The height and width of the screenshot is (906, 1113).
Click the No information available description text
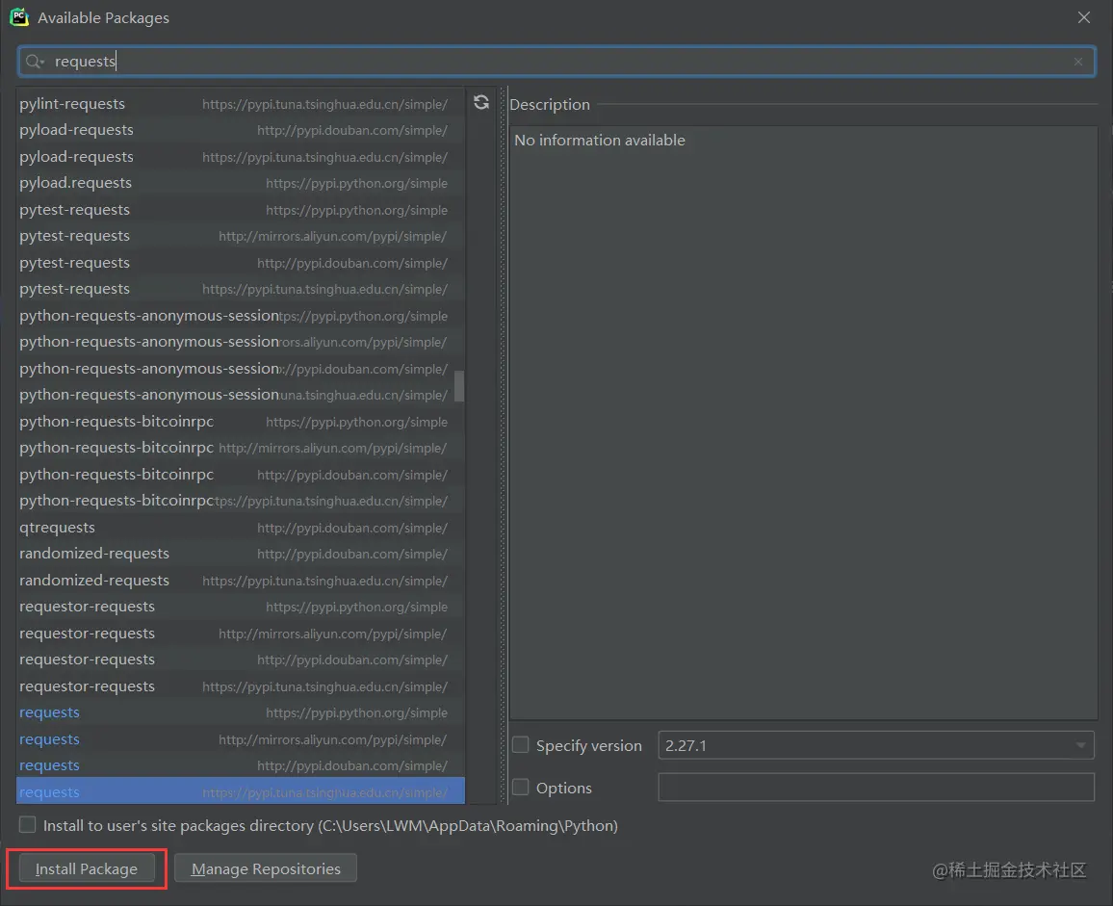coord(600,140)
